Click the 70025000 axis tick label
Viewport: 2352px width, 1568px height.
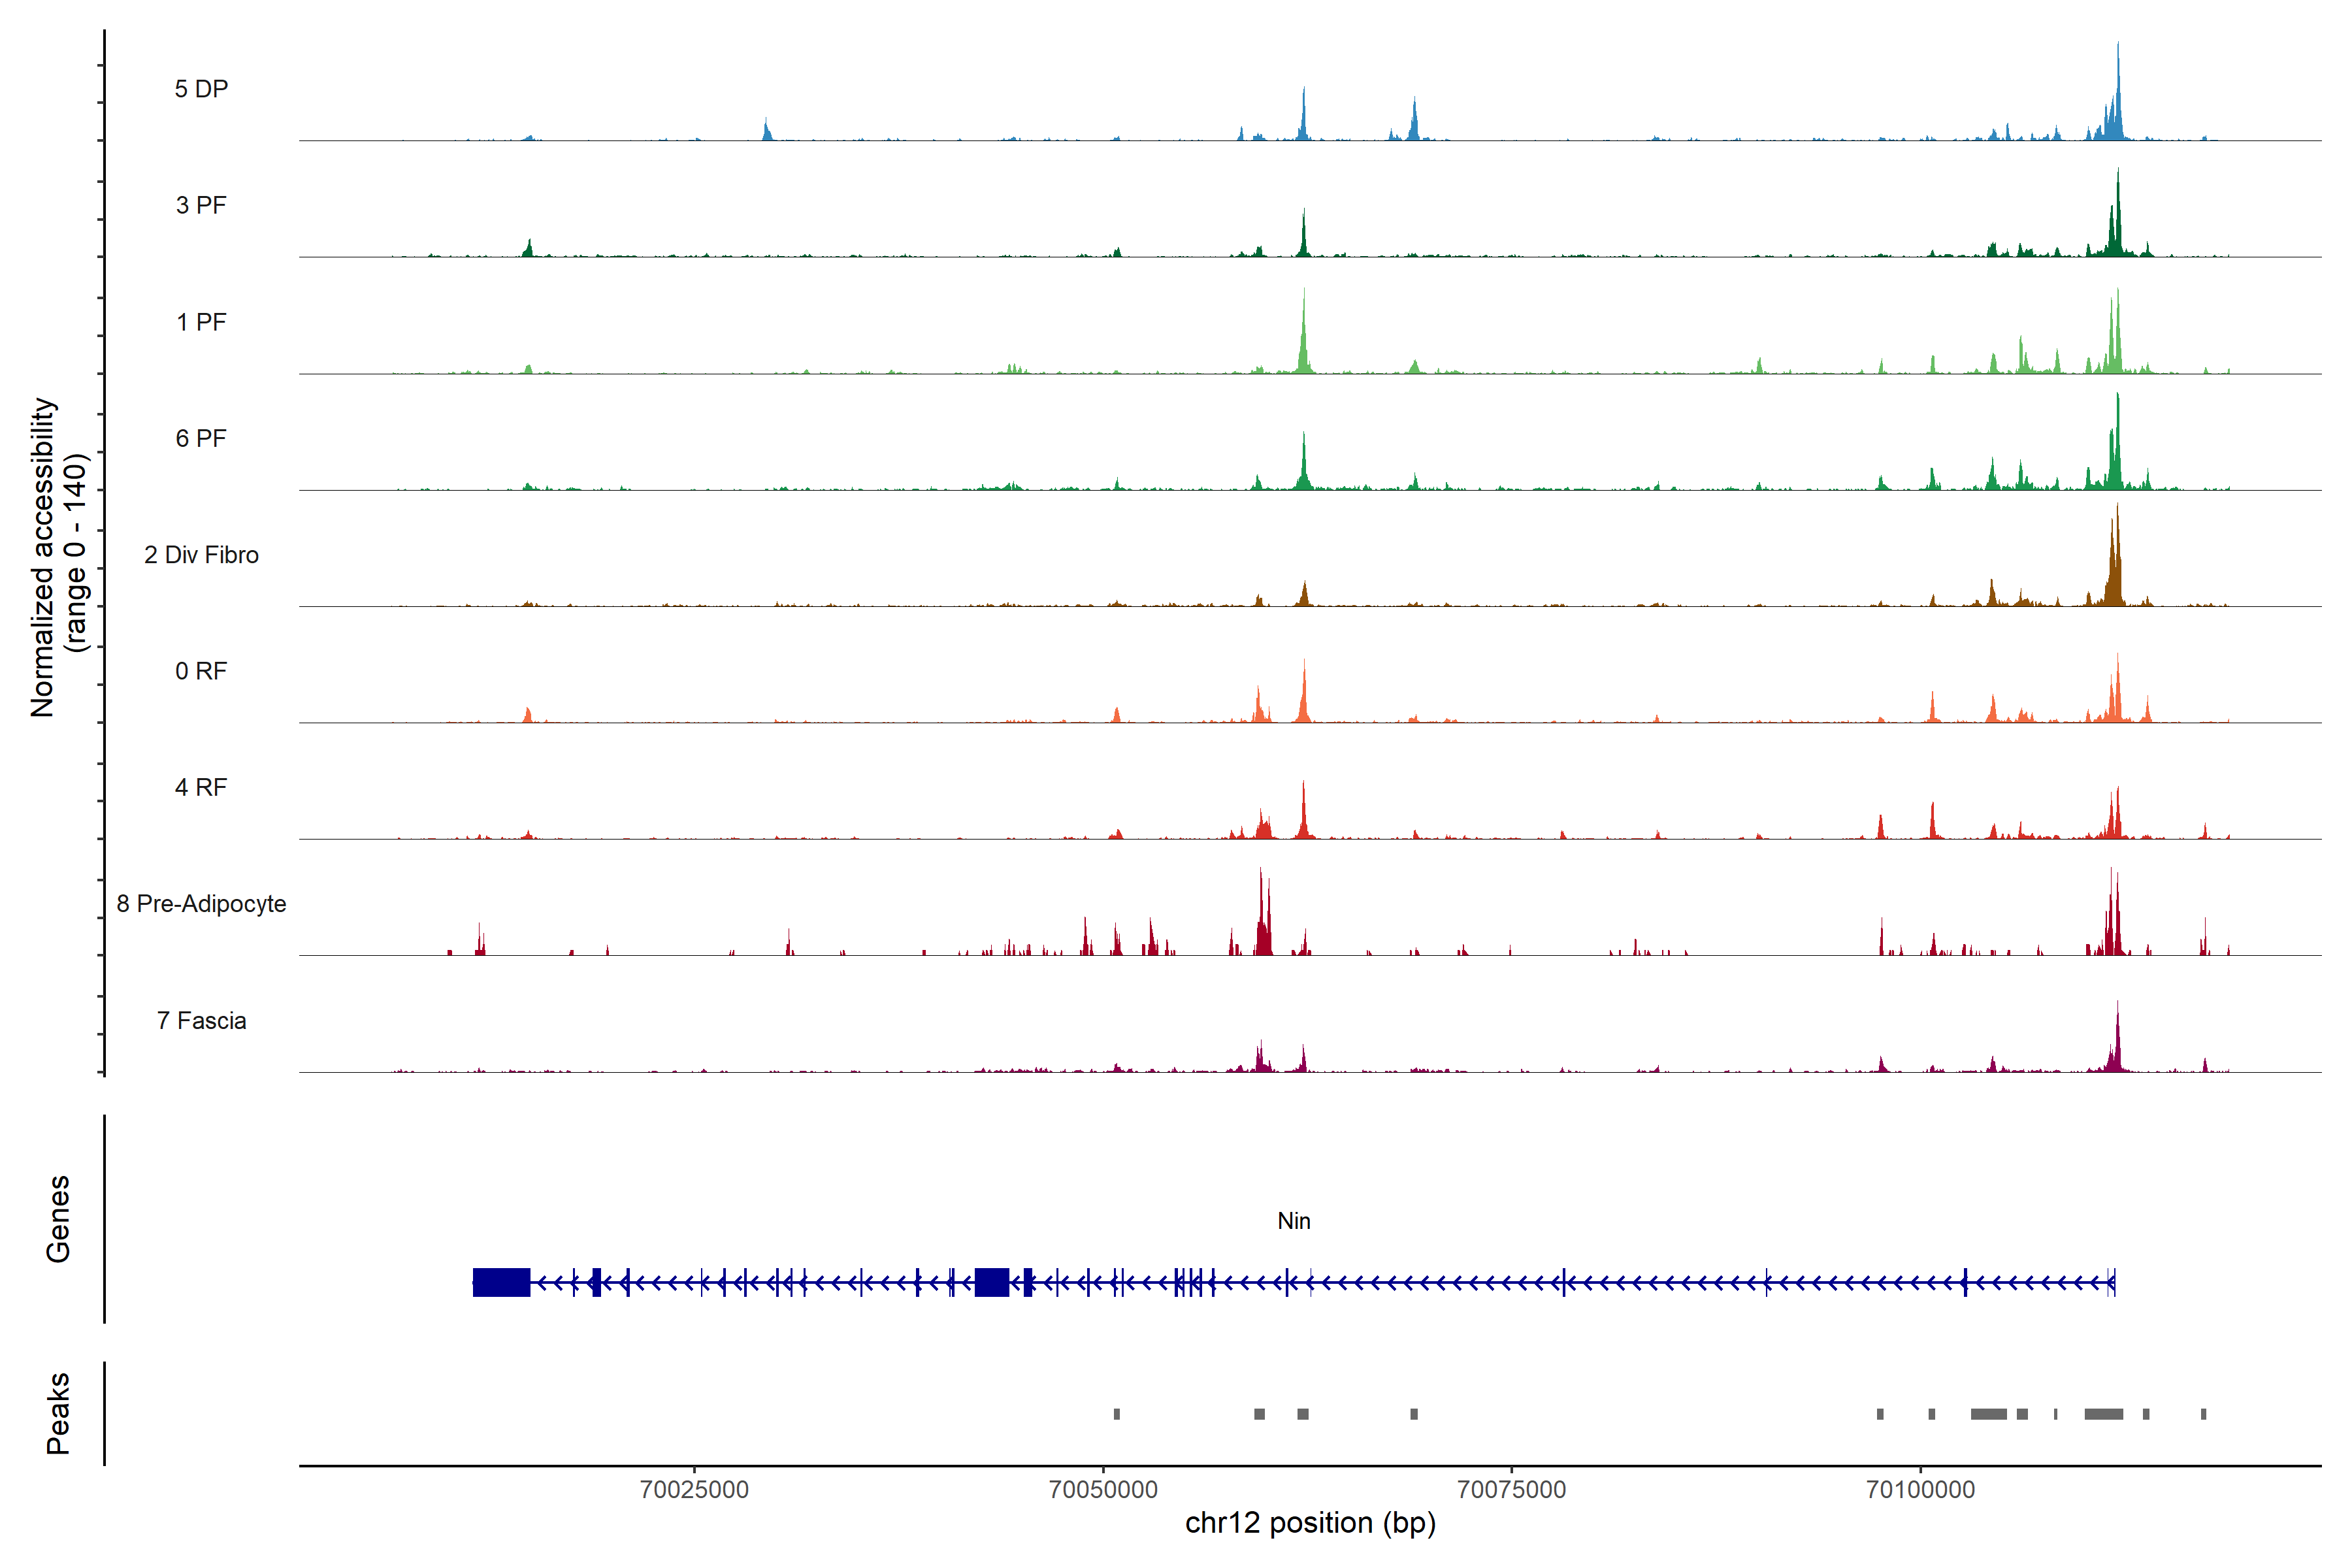coord(694,1489)
